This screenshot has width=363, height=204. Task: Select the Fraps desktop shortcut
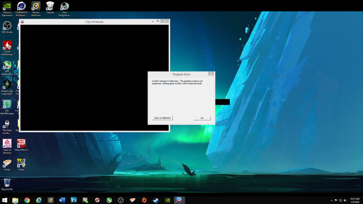coord(21,165)
